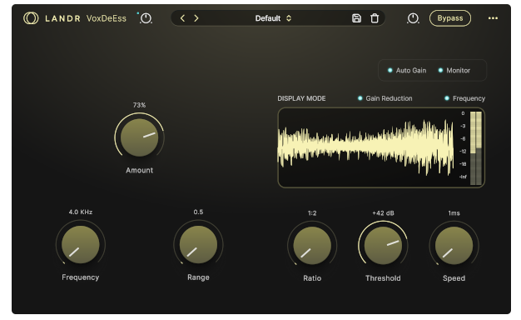Click the VoxDeEss plugin title

click(107, 18)
